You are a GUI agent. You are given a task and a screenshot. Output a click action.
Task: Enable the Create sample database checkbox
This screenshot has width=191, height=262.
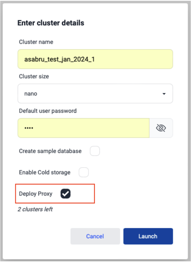click(x=95, y=151)
